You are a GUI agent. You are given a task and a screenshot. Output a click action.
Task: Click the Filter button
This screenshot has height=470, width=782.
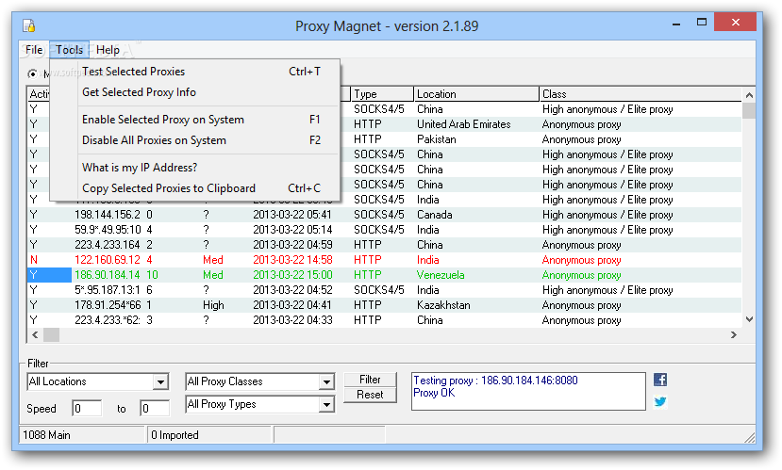point(370,380)
